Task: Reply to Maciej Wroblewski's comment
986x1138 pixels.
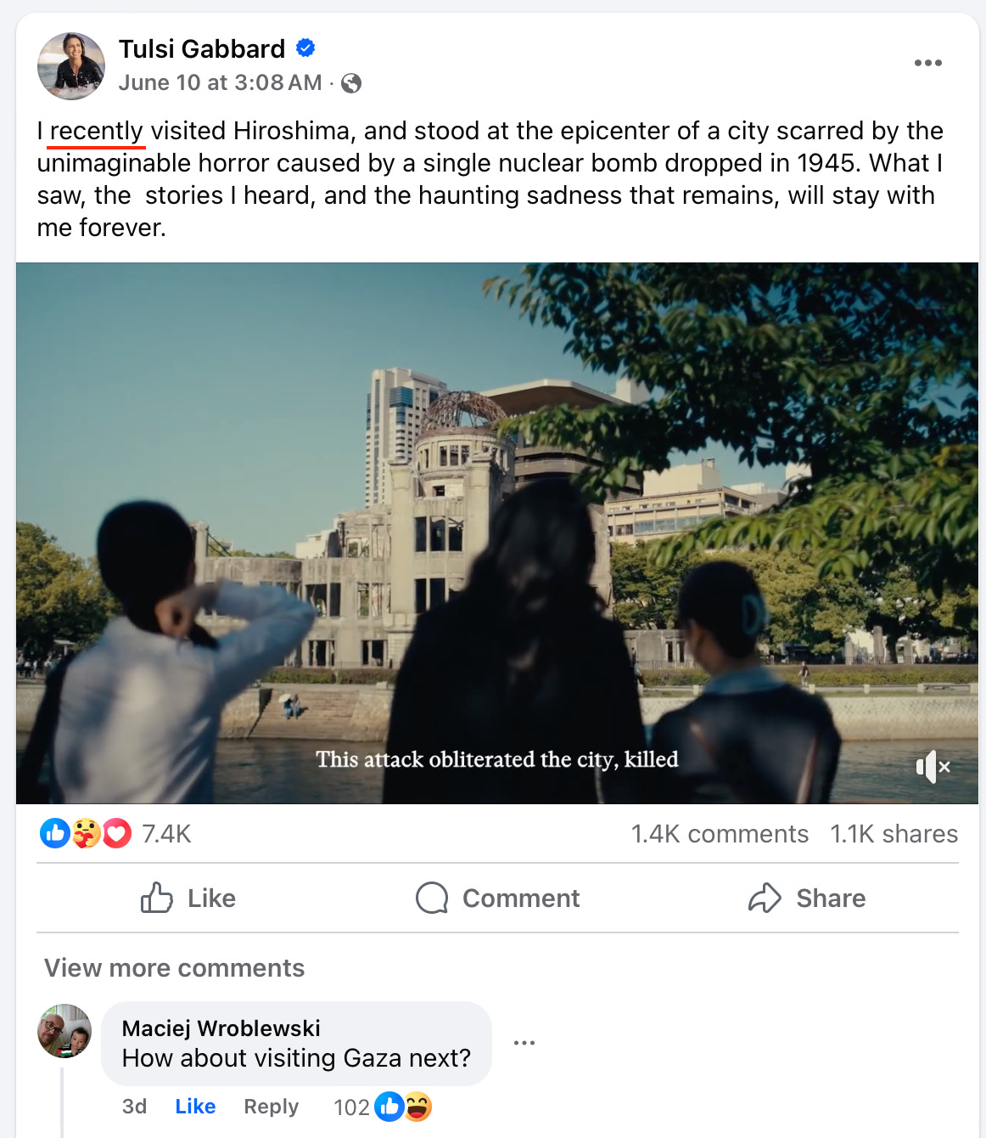Action: (272, 1107)
